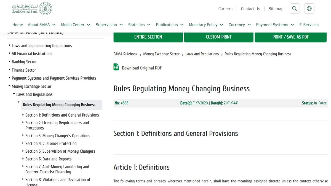Open the Monetary Policy menu
Screen dimensions: 331x186
[206, 25]
